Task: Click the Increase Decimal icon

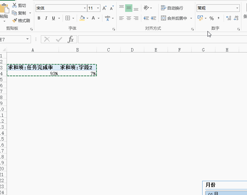Action: (229, 18)
